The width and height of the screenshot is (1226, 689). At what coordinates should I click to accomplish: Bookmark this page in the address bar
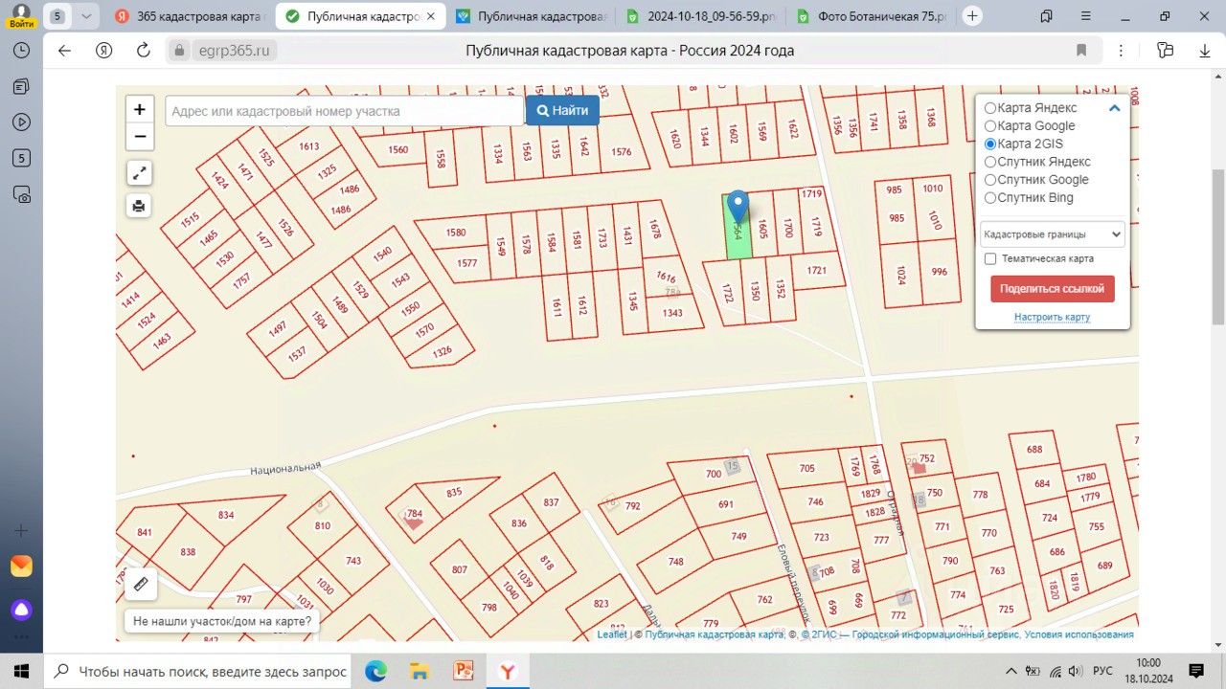(x=1081, y=51)
